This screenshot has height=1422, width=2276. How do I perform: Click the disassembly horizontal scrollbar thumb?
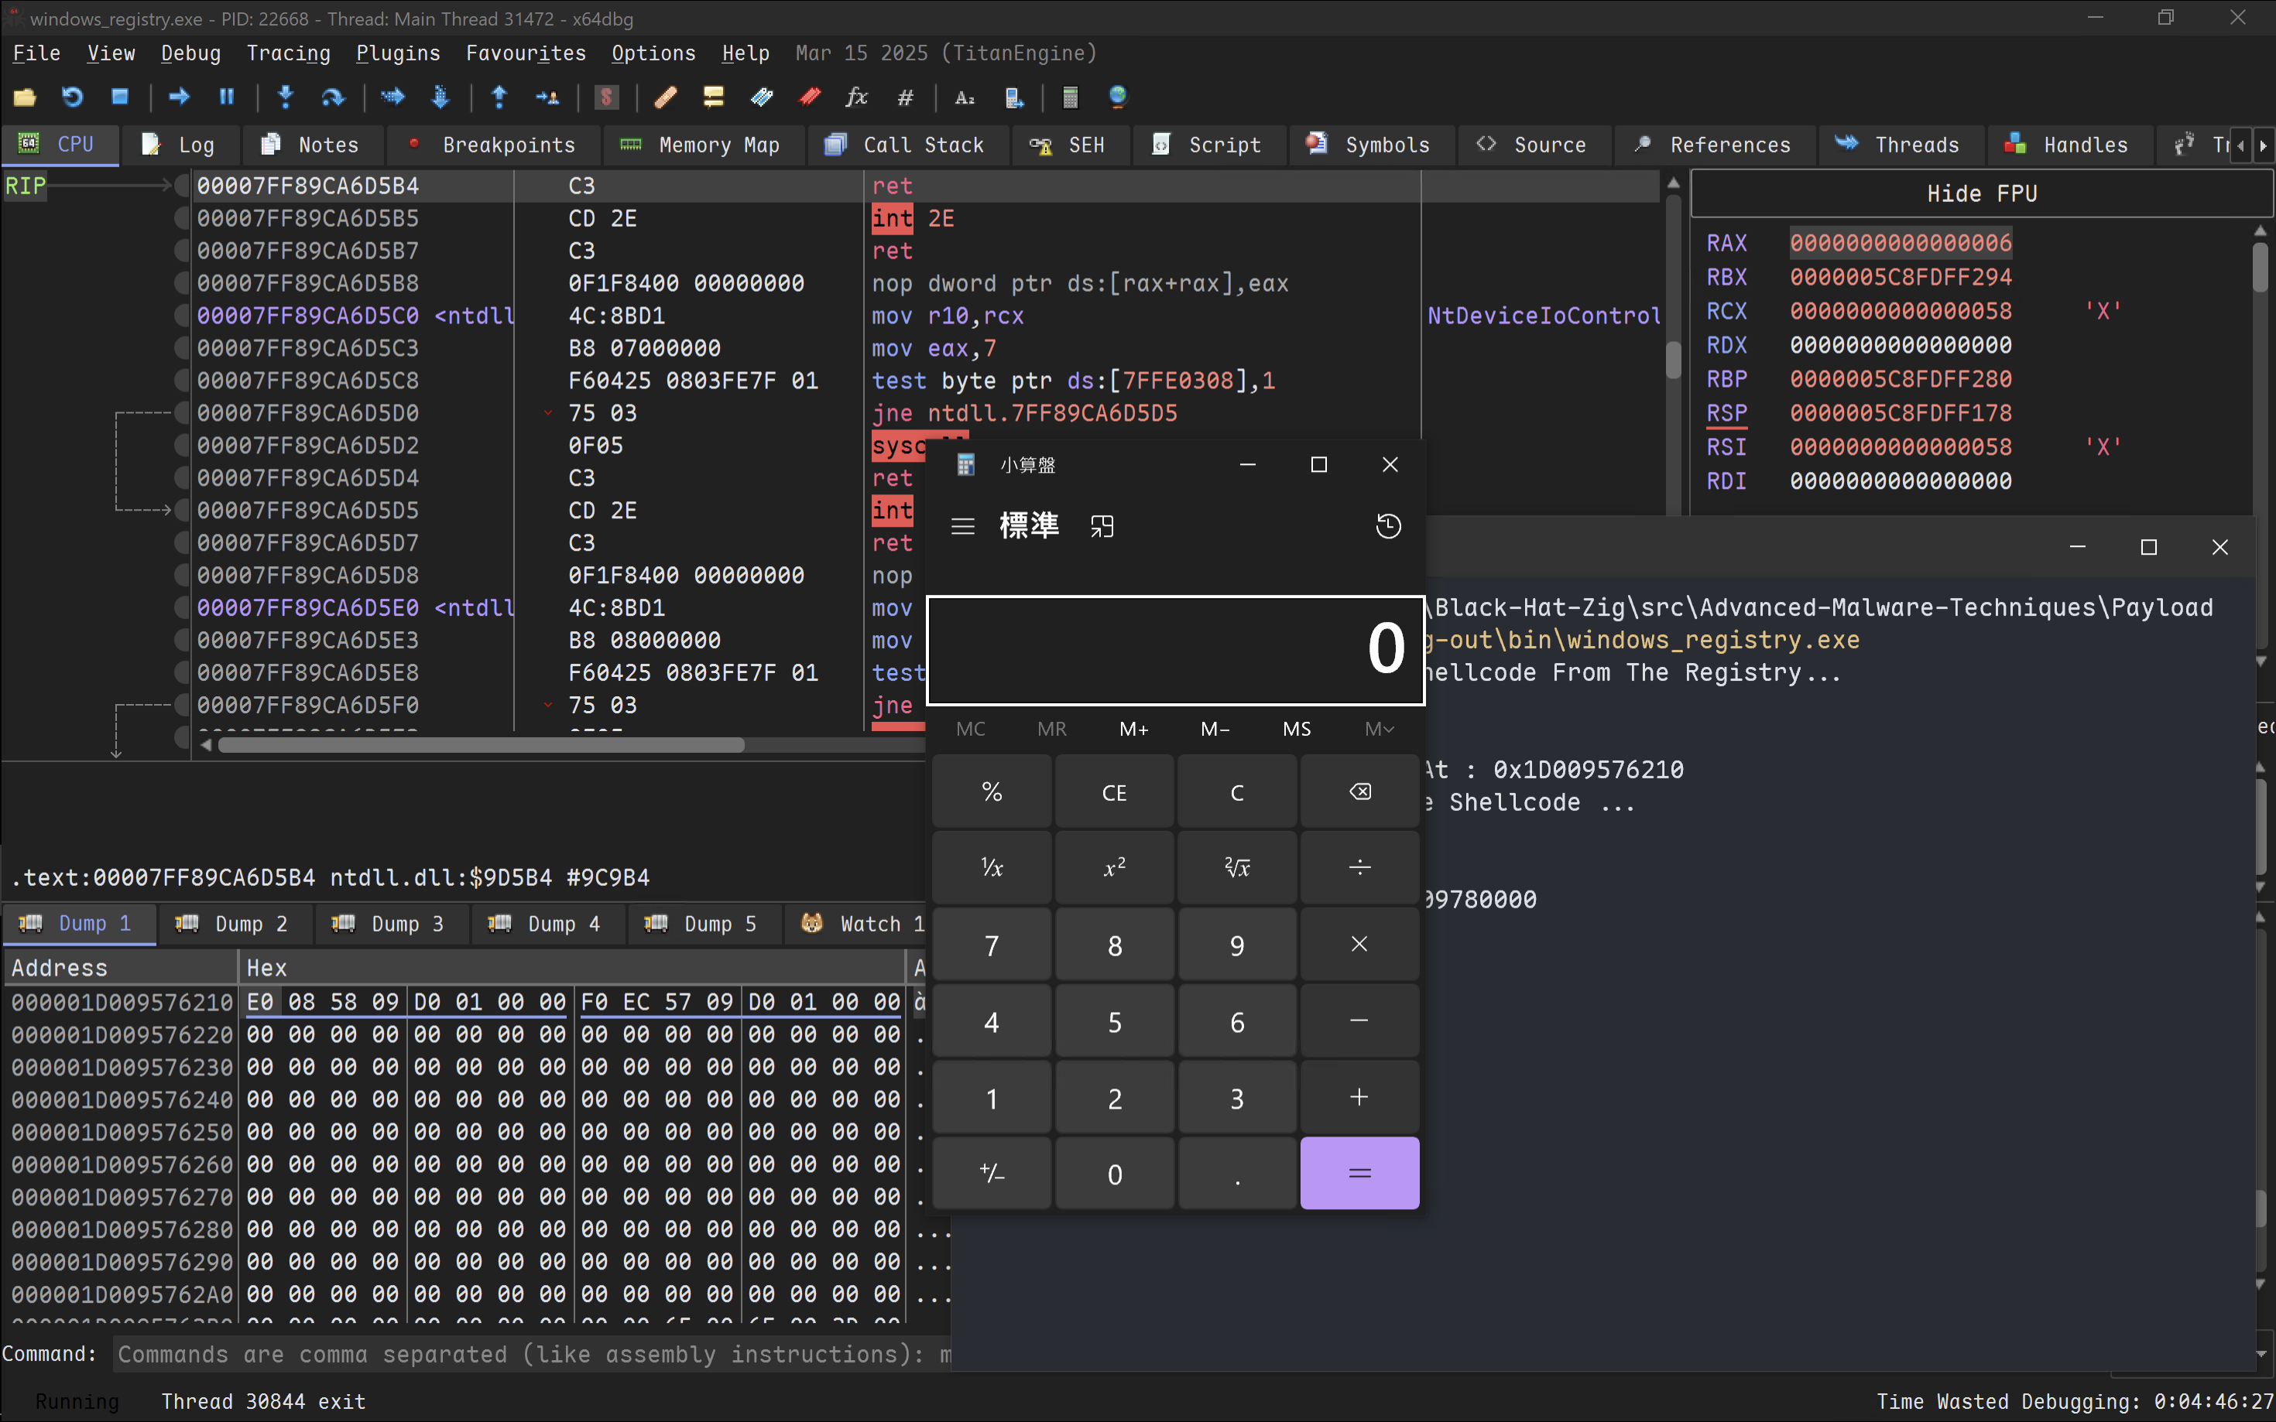click(481, 745)
